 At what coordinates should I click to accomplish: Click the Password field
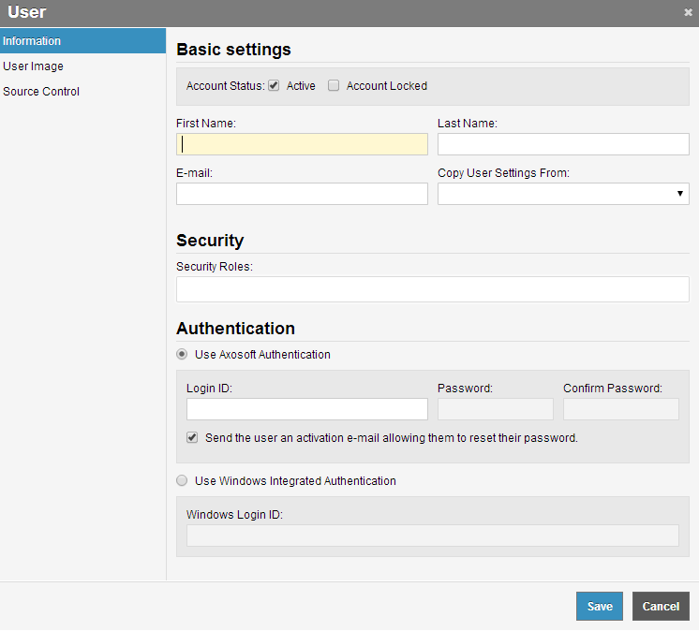coord(496,409)
